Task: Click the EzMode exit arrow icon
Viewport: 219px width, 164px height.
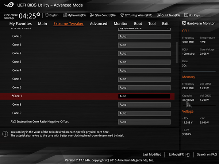Action: click(x=187, y=155)
